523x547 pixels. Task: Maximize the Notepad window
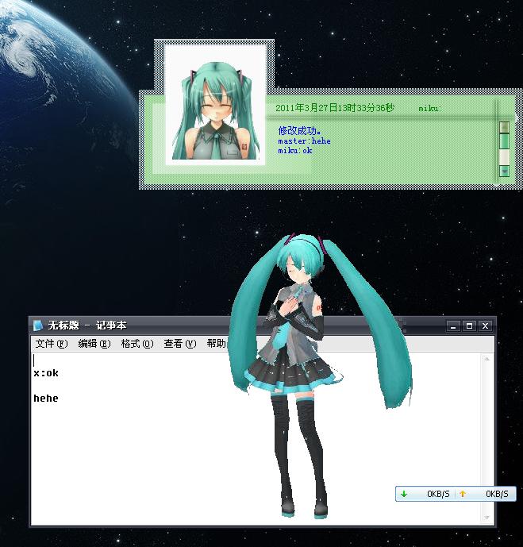point(469,326)
